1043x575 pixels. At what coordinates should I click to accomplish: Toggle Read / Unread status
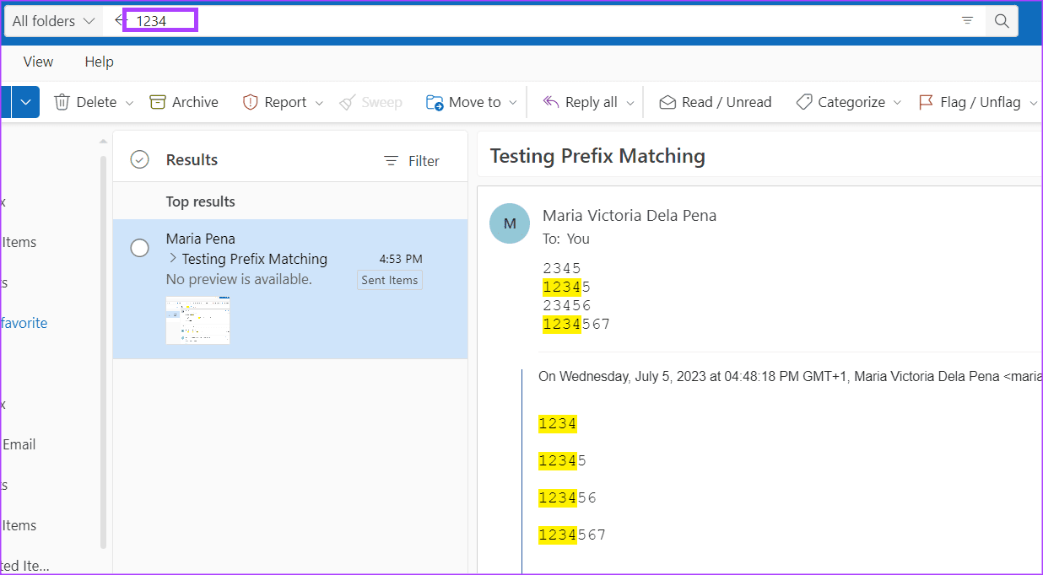click(716, 102)
